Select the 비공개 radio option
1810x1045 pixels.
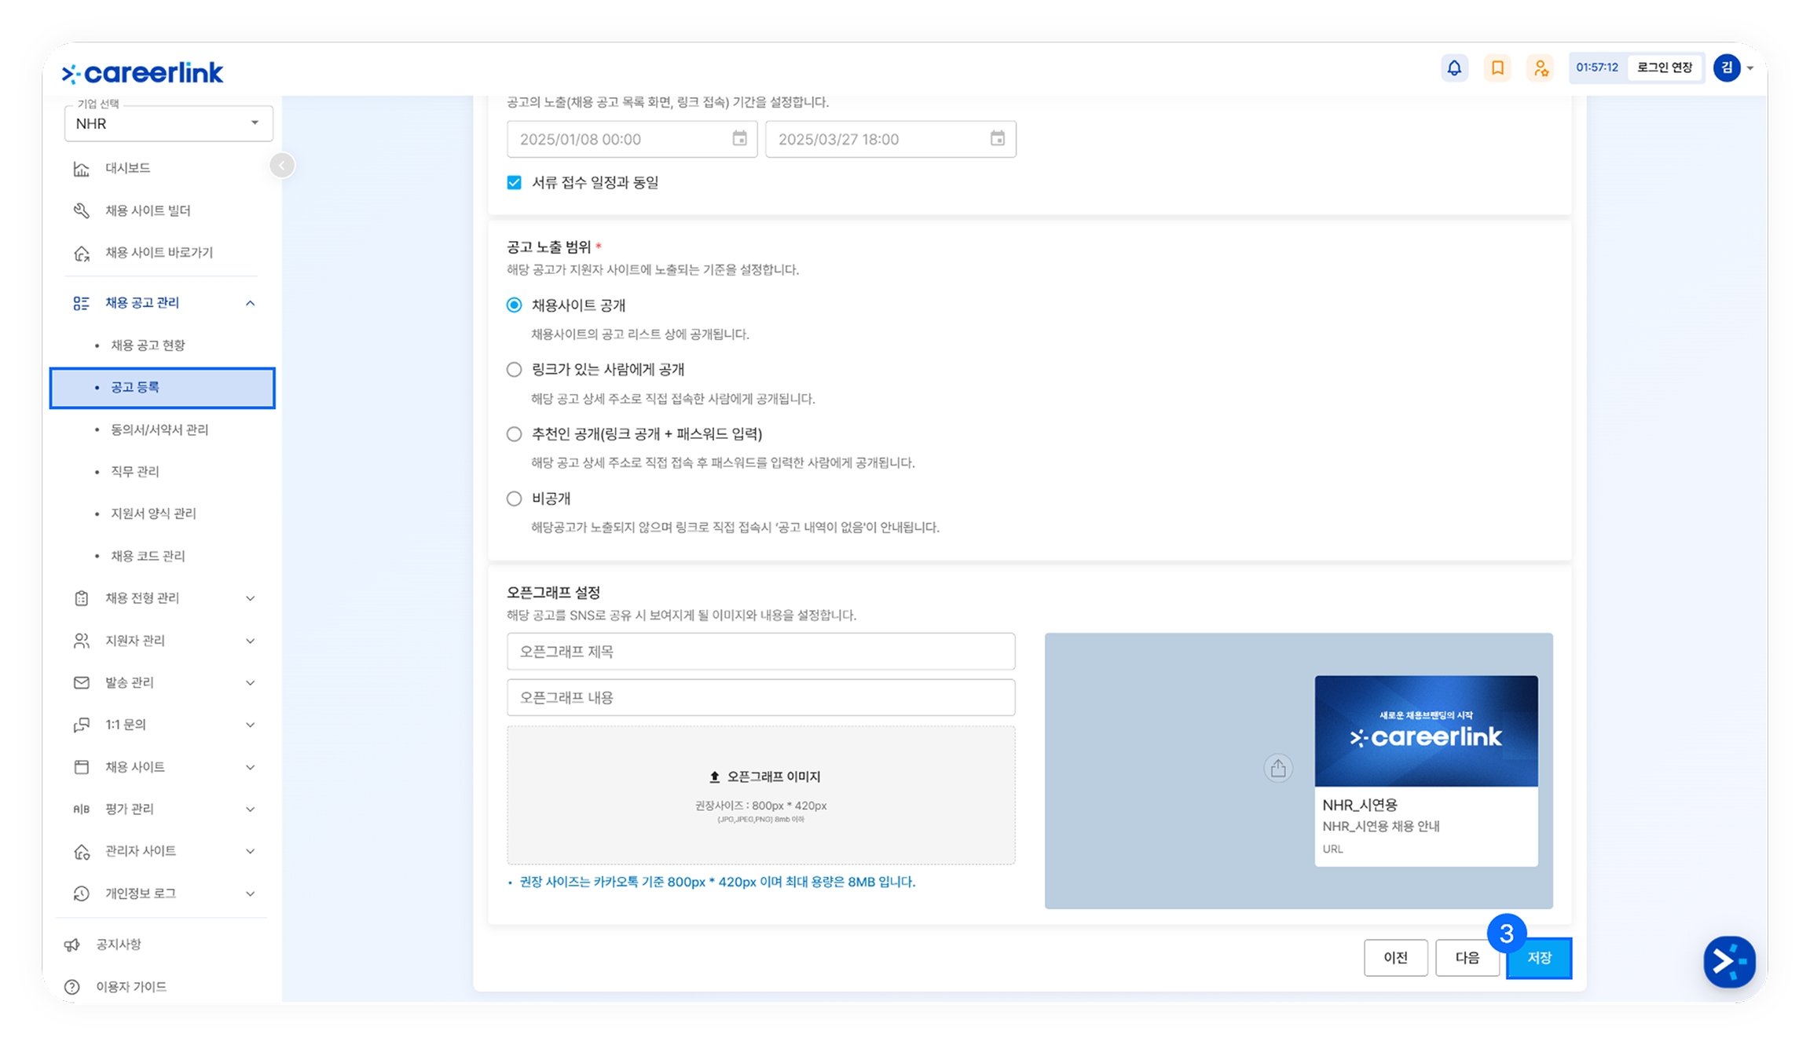[514, 499]
